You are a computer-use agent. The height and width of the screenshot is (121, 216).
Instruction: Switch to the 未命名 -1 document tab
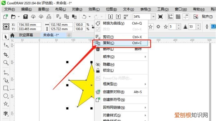coord(51,35)
